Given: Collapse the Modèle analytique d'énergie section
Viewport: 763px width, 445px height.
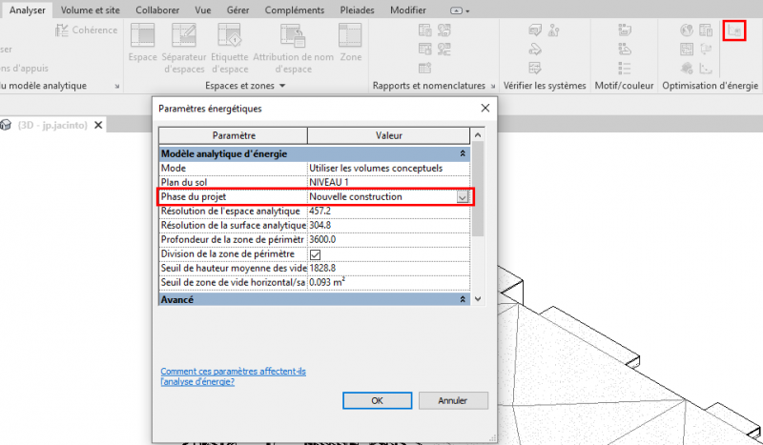Looking at the screenshot, I should point(463,153).
